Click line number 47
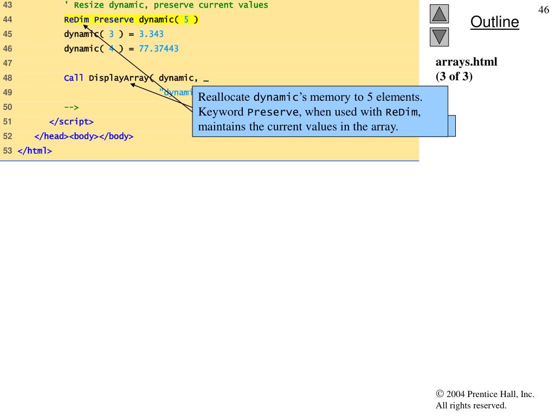555x416 pixels. pos(8,63)
